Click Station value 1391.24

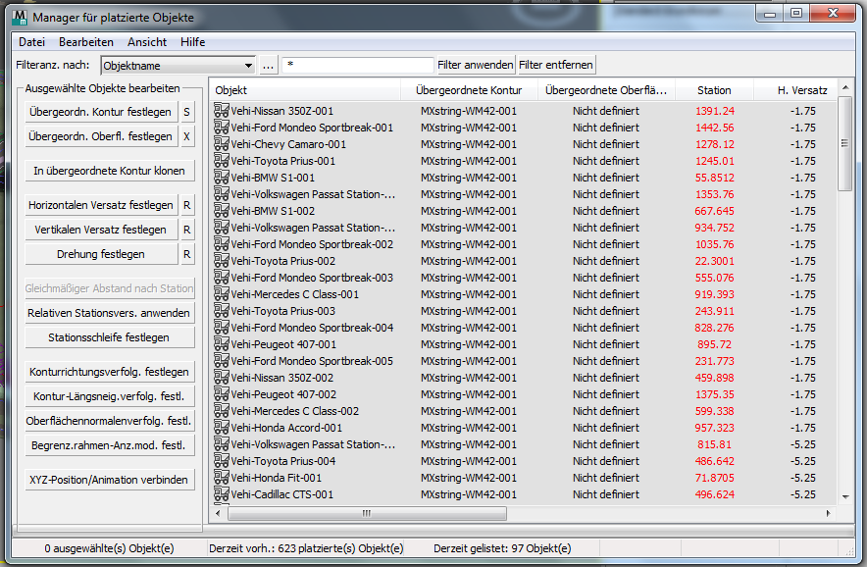click(x=714, y=111)
